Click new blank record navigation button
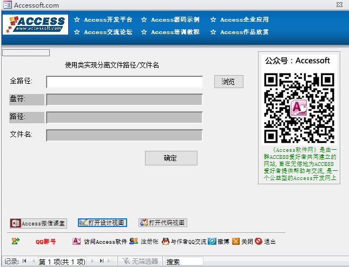 111,261
